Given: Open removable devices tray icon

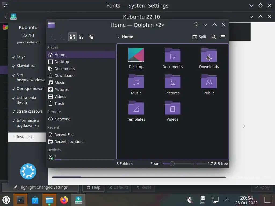Looking at the screenshot, I should 202,200.
